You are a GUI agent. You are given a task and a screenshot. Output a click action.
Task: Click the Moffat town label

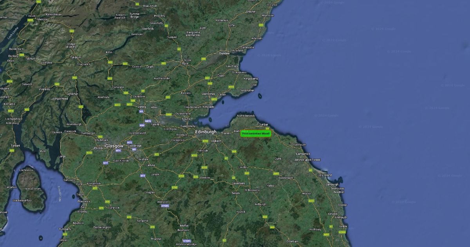tap(184, 226)
